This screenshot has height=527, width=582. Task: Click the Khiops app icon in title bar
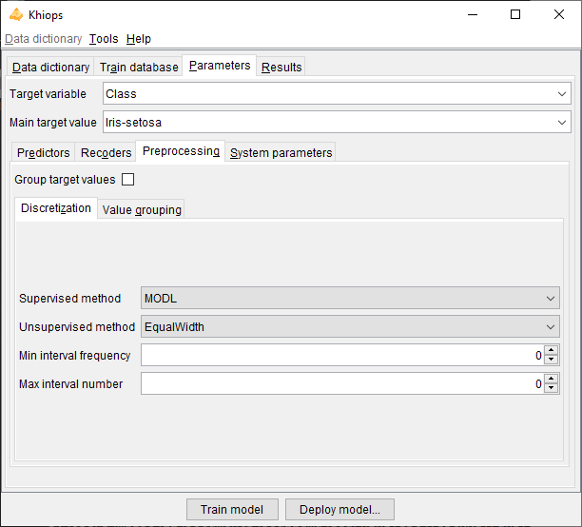click(15, 14)
